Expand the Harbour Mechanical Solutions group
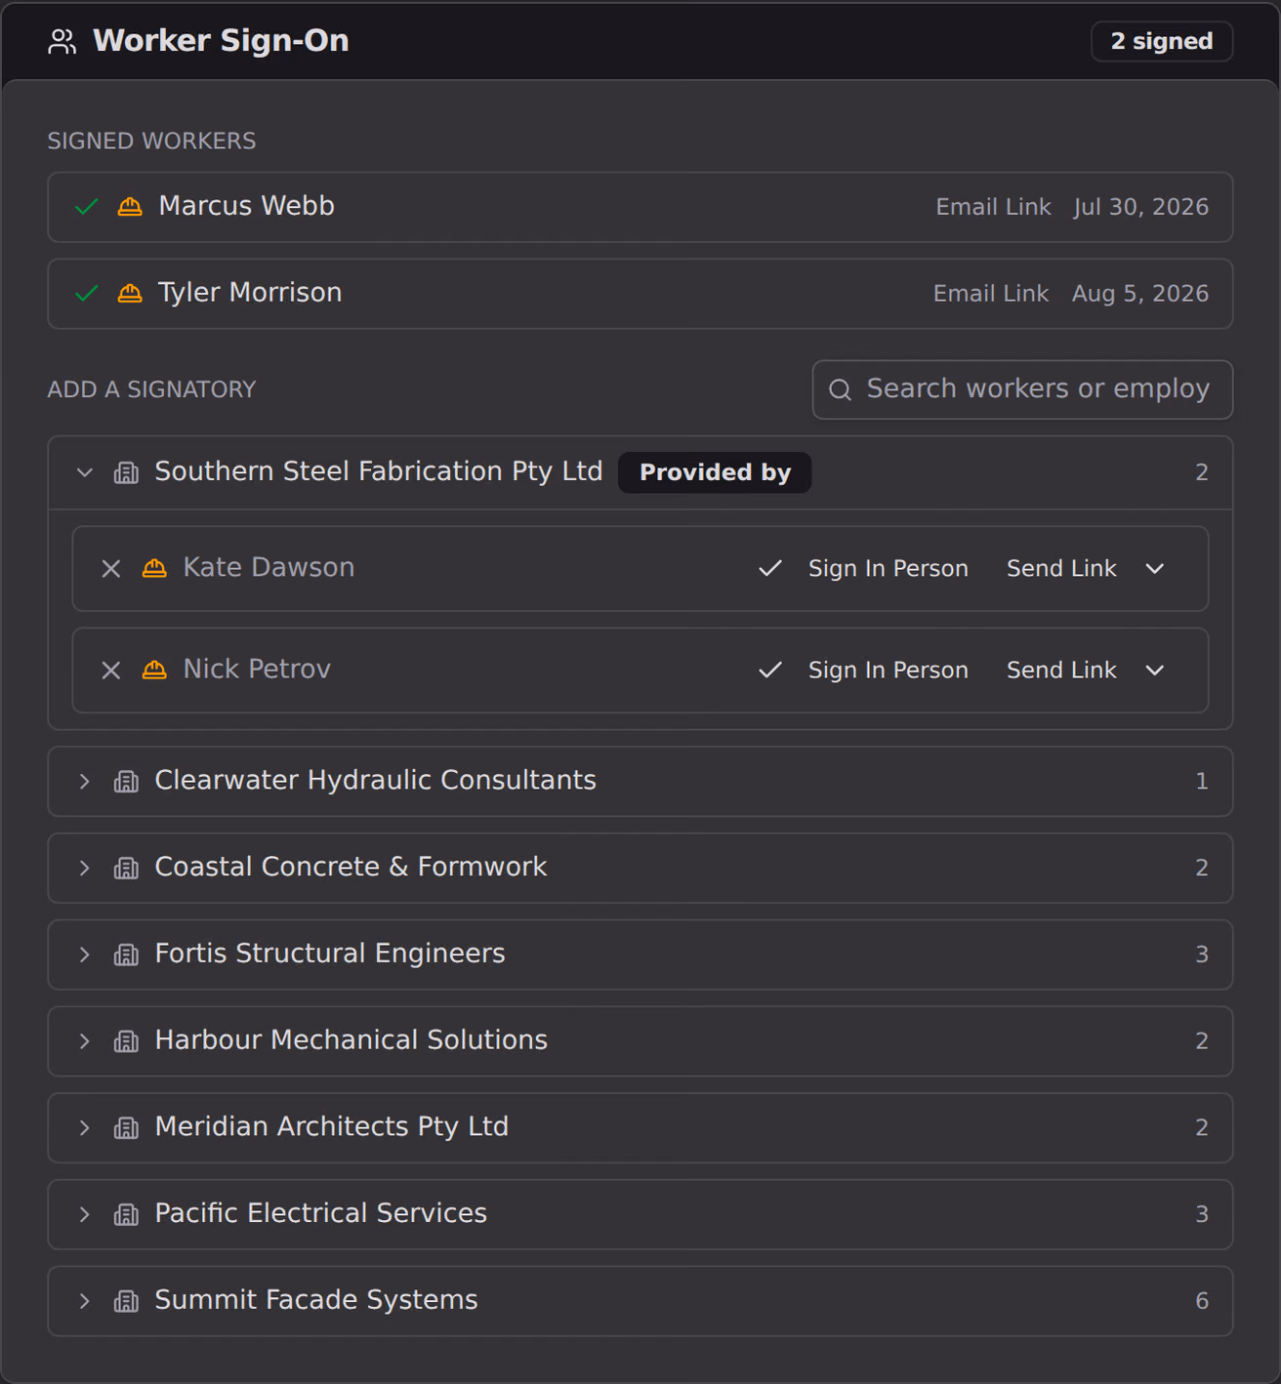 pyautogui.click(x=85, y=1041)
